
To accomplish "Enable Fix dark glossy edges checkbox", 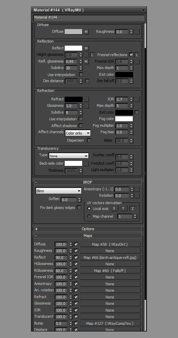I will (79, 208).
